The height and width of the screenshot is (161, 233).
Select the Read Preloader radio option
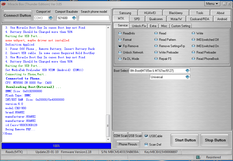tap(193, 52)
